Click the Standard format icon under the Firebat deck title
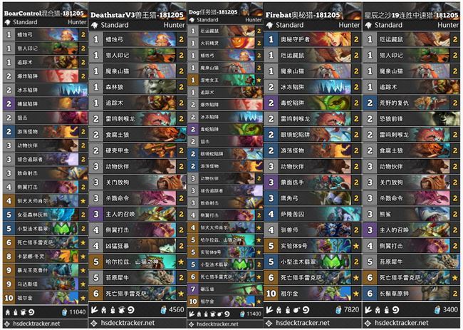Viewport: 463px width, 330px height. [x=269, y=26]
